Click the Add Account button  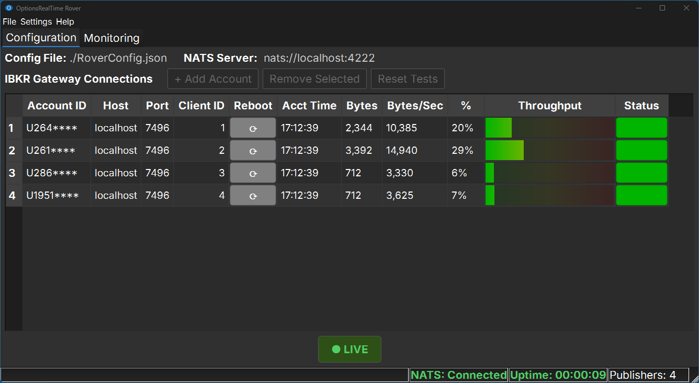(x=213, y=79)
